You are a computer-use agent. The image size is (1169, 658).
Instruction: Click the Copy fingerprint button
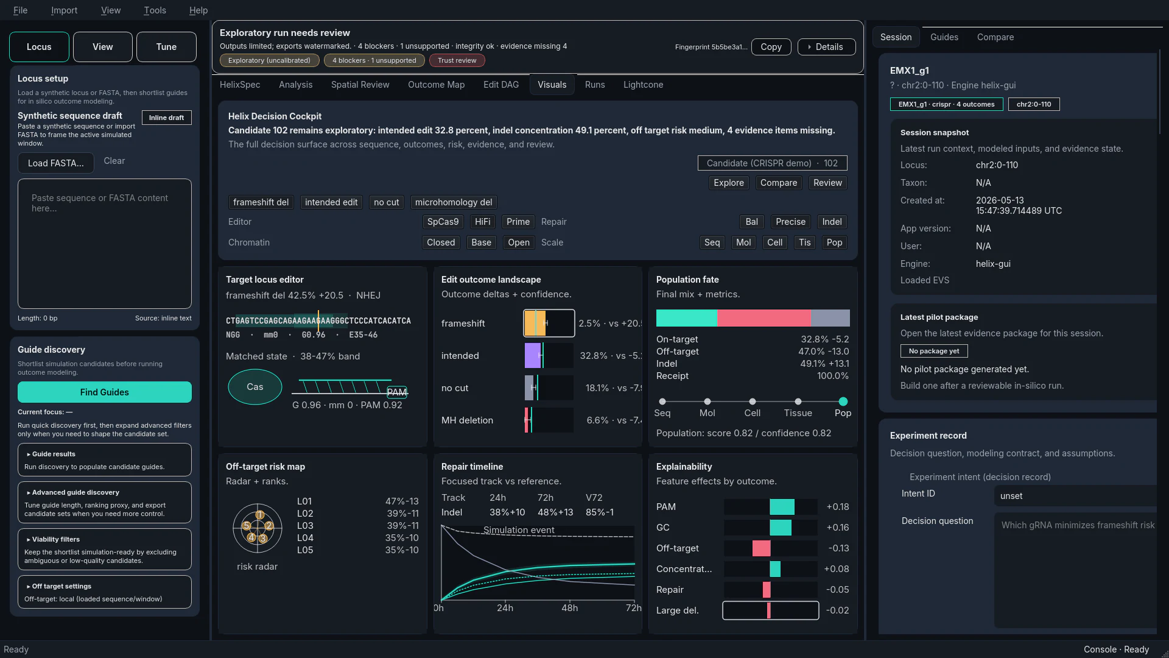(771, 47)
